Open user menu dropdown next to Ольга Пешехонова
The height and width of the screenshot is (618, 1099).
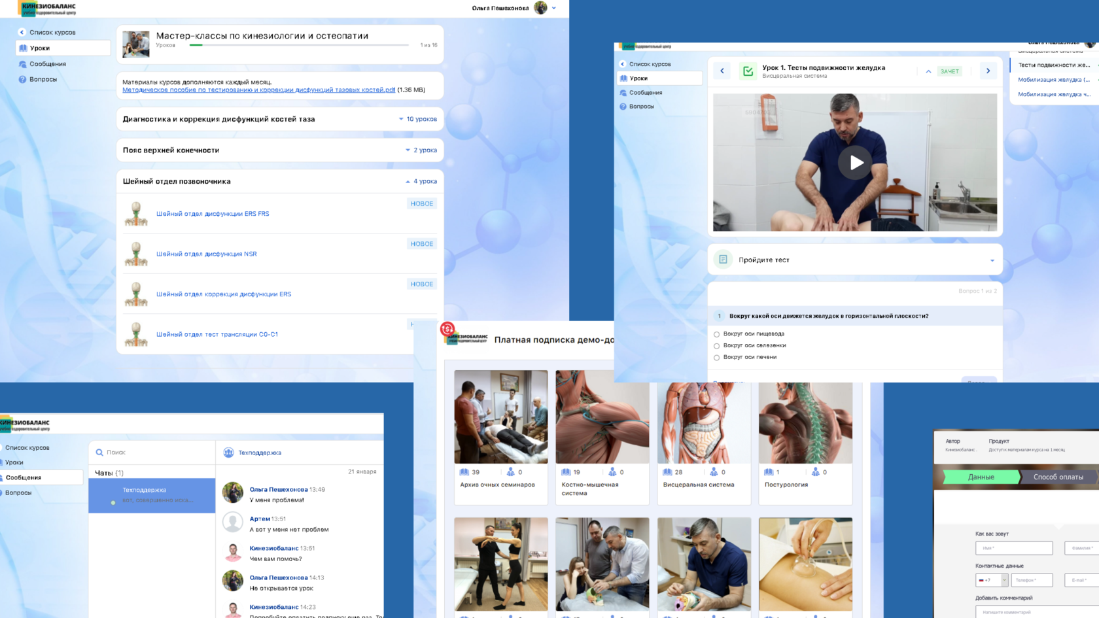(x=554, y=8)
